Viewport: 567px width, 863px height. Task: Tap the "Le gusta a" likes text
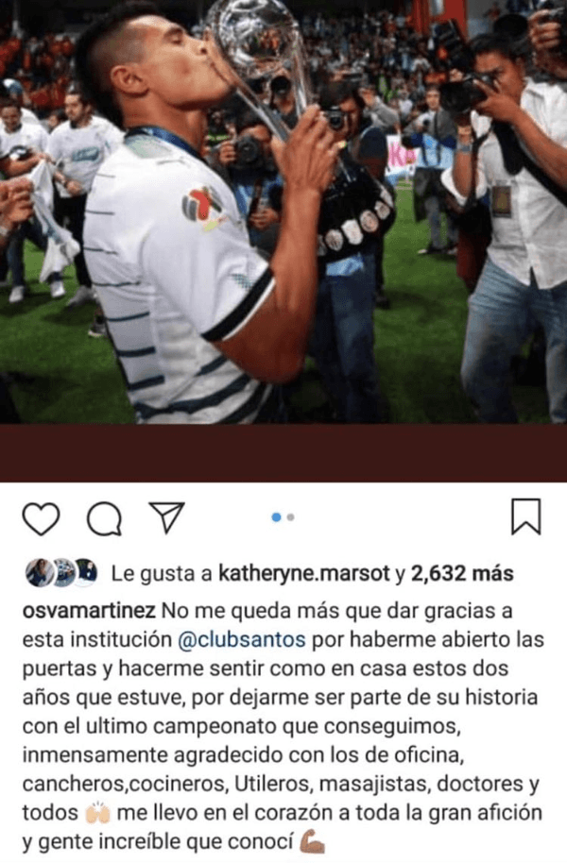162,574
